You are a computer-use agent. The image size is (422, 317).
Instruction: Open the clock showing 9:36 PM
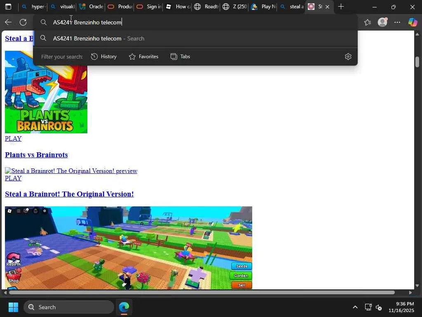point(401,307)
